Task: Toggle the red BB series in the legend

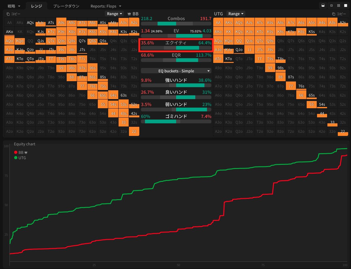Action: coord(16,153)
